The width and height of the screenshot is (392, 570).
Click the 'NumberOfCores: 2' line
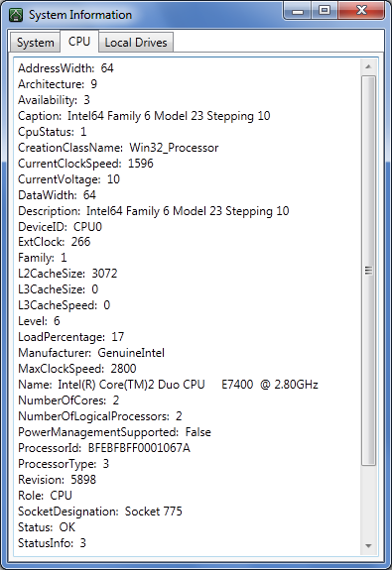tap(68, 400)
